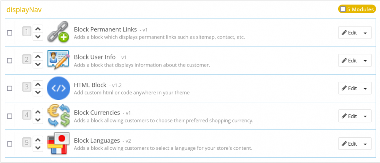Tick the Block Permanent Links checkbox
Screen dimensions: 380x163
[9, 33]
